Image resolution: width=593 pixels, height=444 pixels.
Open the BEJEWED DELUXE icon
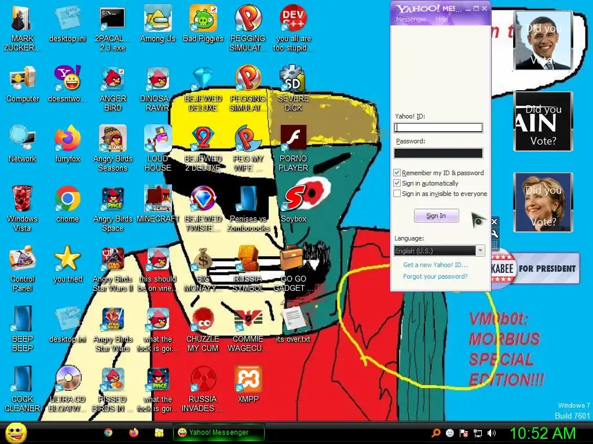pos(203,88)
